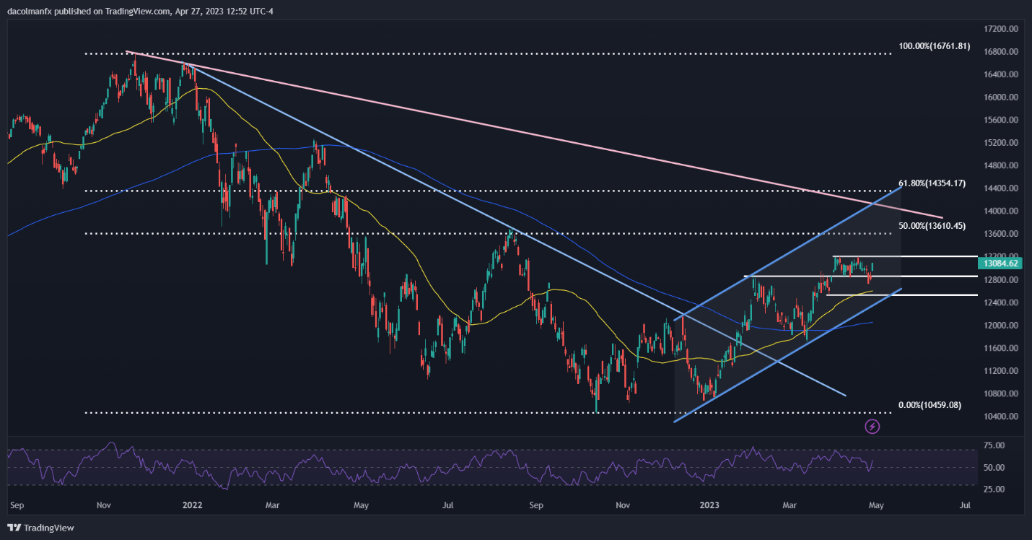
Task: Click the 13600.00 price axis value
Action: [1001, 235]
